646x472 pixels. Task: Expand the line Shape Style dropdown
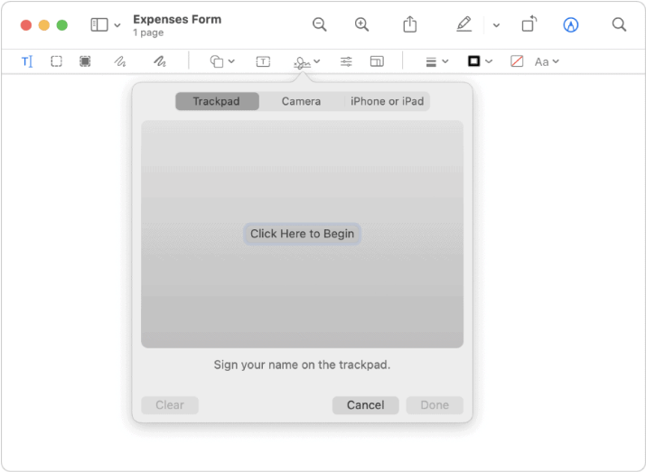point(436,61)
